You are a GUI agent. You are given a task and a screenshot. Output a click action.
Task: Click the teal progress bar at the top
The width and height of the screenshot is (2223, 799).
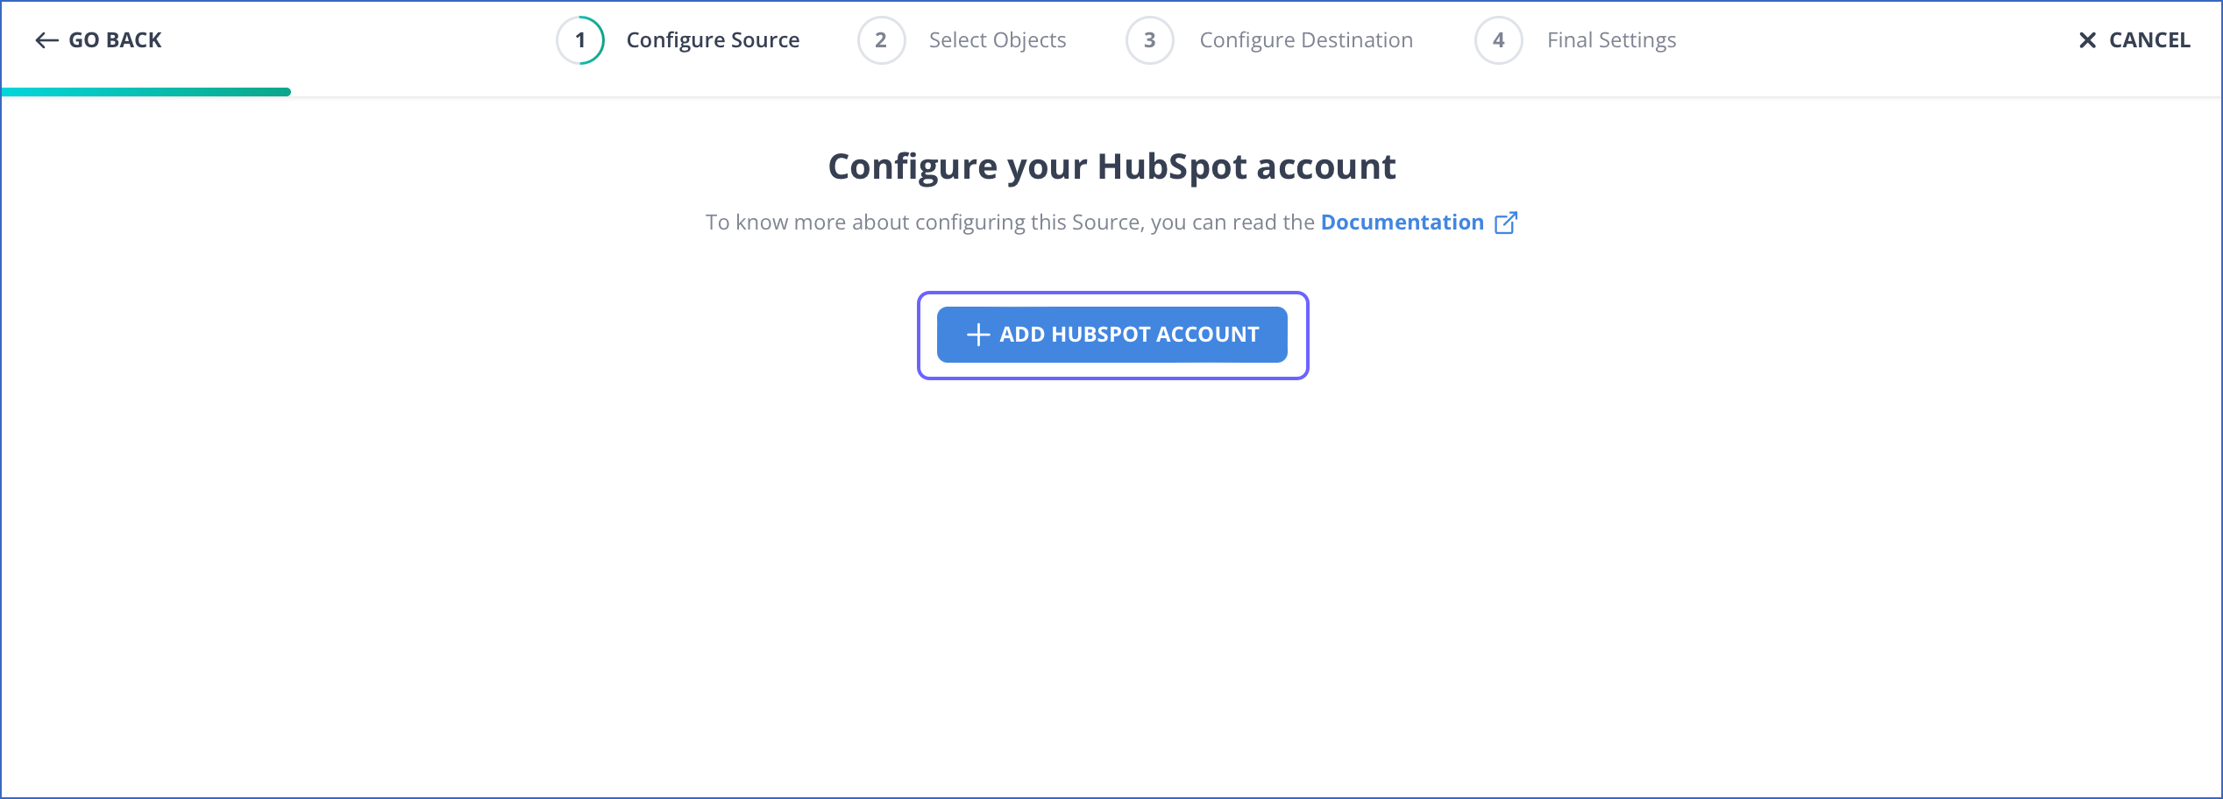146,92
